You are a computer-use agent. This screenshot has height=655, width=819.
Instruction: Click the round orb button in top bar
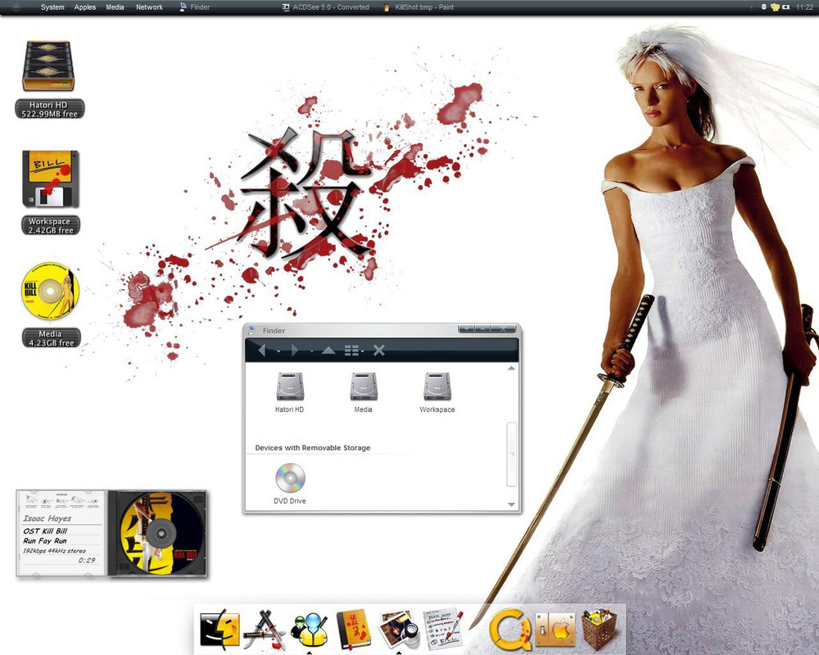16,7
